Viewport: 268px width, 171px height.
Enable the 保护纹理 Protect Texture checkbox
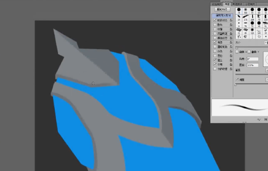215,69
